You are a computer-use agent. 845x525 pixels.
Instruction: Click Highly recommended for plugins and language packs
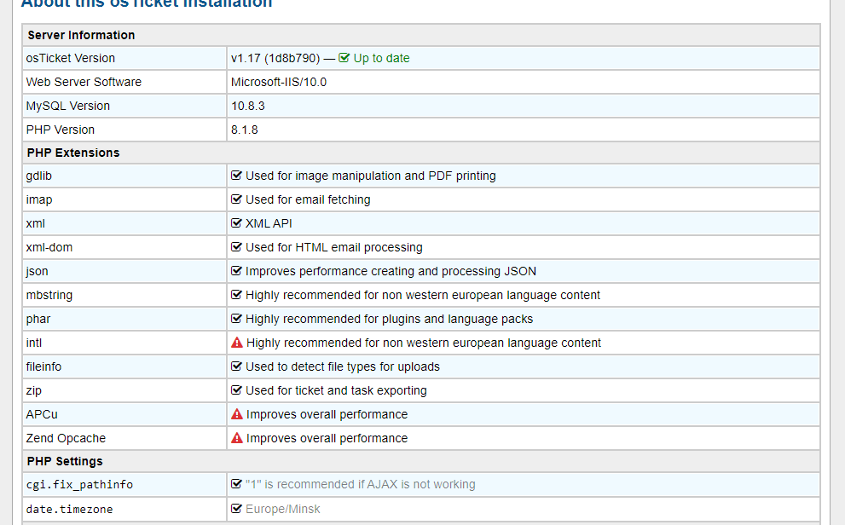tap(389, 319)
